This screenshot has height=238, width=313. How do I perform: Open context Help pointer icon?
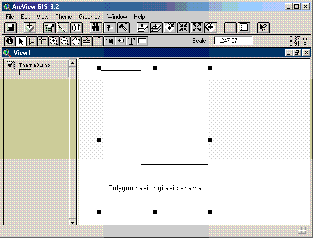[x=263, y=28]
